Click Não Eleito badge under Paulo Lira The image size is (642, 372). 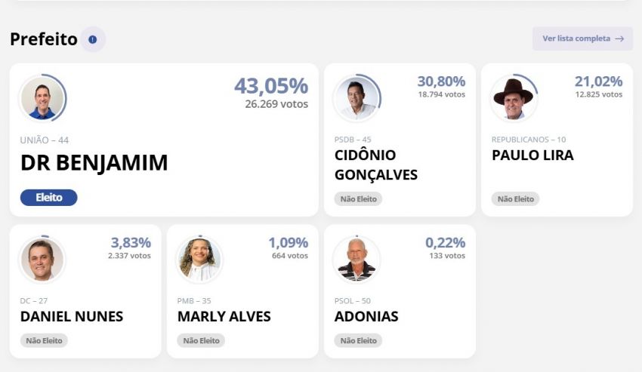515,199
